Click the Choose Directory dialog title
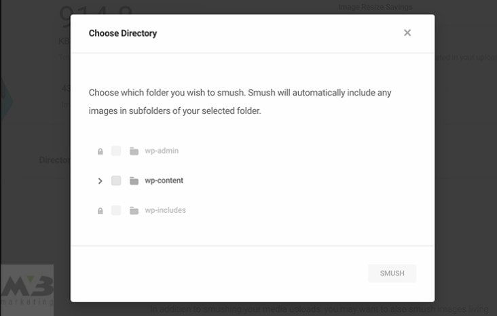The height and width of the screenshot is (316, 497). [x=123, y=33]
